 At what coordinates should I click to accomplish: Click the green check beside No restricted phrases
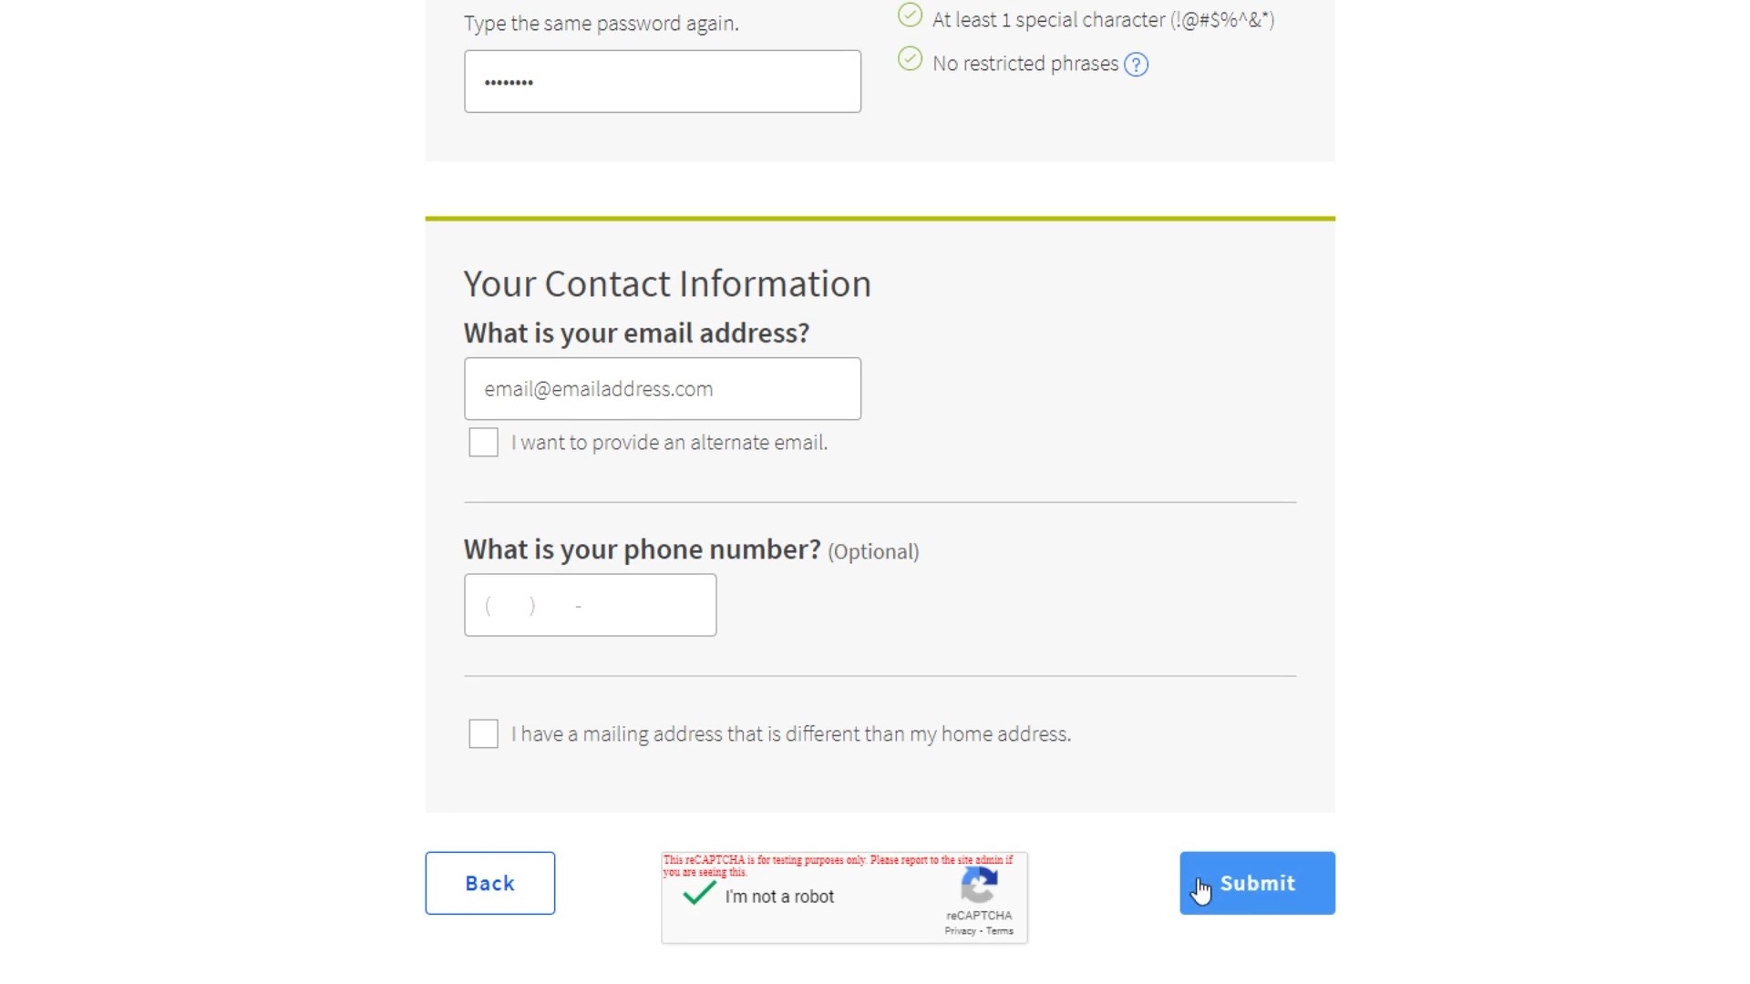pos(910,59)
